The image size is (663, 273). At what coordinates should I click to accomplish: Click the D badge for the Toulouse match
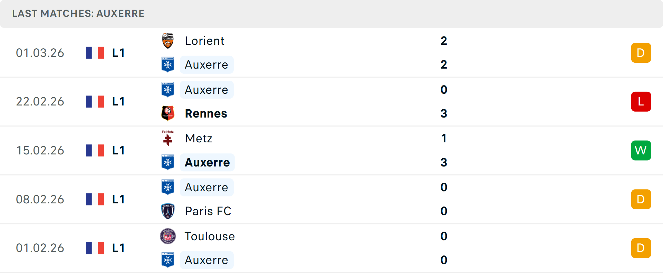(641, 248)
